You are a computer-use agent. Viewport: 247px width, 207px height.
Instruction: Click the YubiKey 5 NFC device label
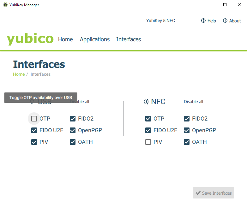tap(160, 21)
